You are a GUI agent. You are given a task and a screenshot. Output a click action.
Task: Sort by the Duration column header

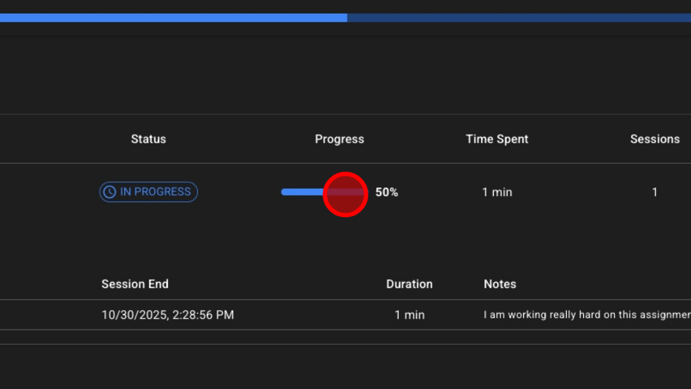(409, 284)
